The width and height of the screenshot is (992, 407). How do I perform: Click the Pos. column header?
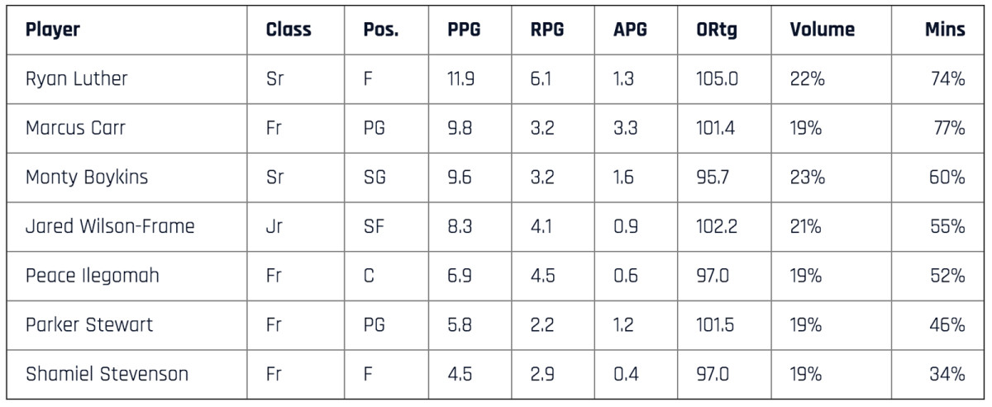pyautogui.click(x=380, y=30)
